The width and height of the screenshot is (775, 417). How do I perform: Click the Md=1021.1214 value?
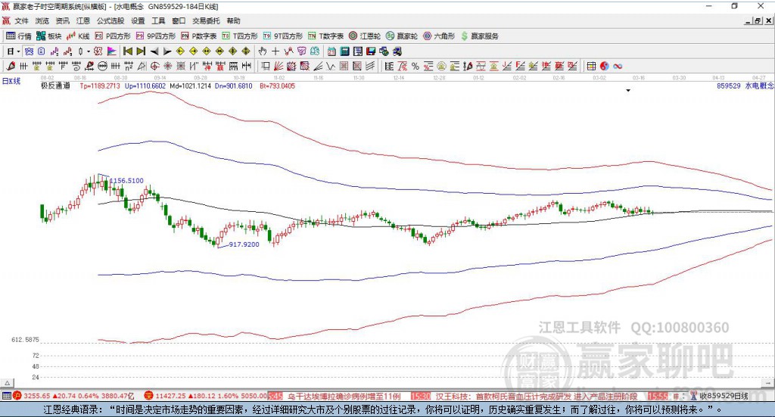190,86
